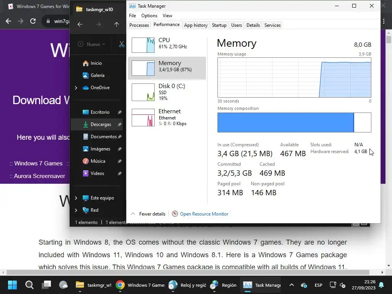Open Inicio in File Explorer sidebar
Screen dimensions: 392x294
(96, 63)
